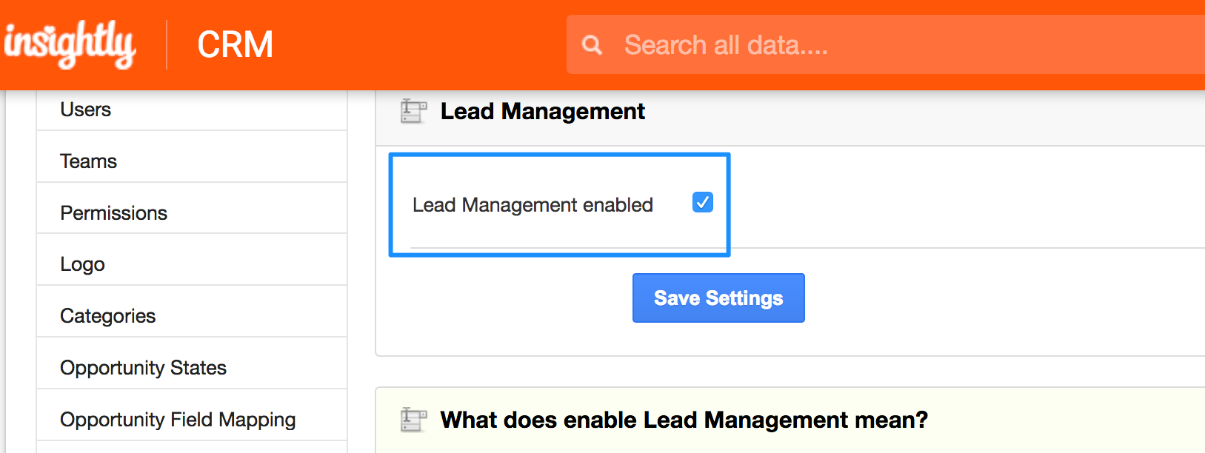Uncheck the Lead Management enabled checkbox
This screenshot has height=453, width=1205.
click(703, 202)
